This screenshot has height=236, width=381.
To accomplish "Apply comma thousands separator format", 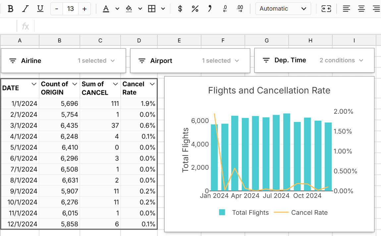I will point(209,9).
